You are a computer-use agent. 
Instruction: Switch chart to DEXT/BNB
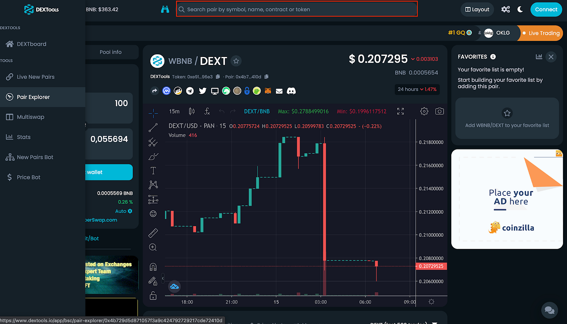click(x=257, y=111)
